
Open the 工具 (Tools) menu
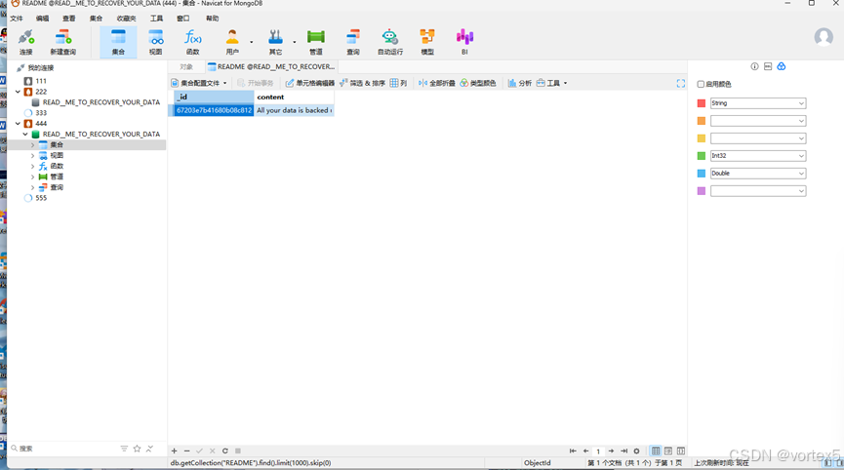click(x=157, y=19)
